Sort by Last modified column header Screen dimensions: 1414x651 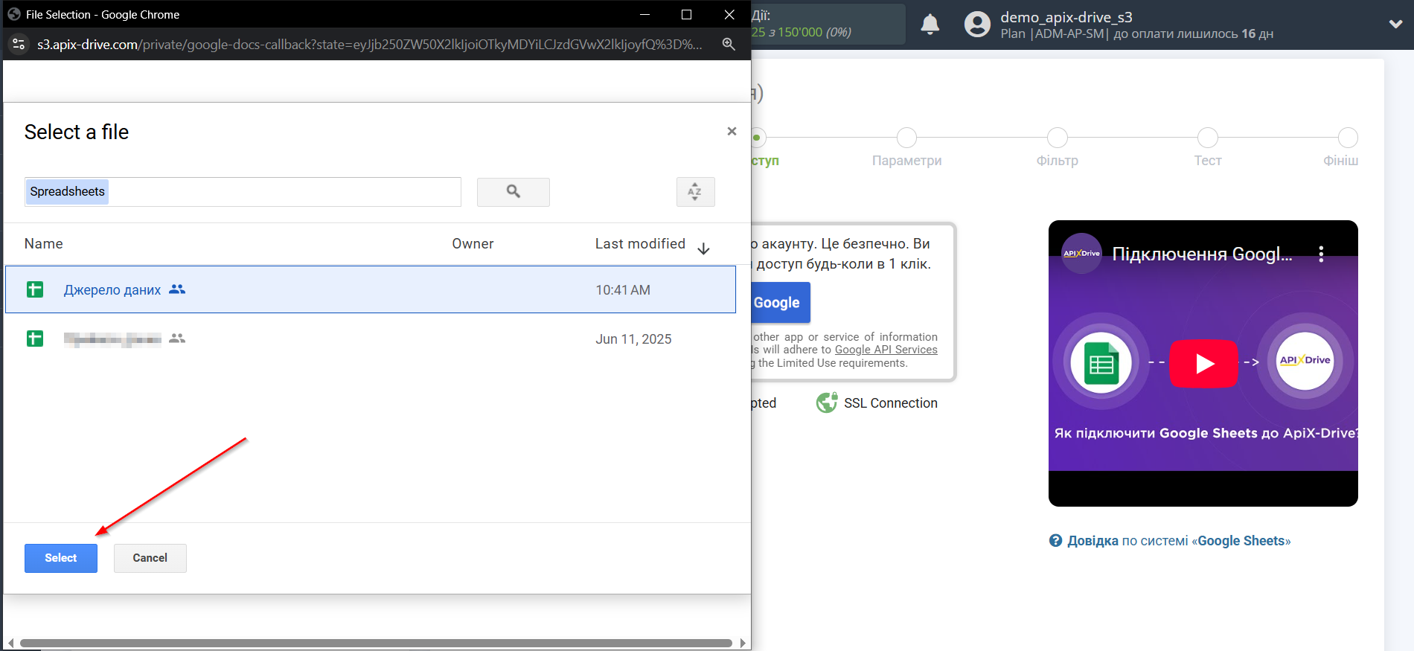point(640,244)
